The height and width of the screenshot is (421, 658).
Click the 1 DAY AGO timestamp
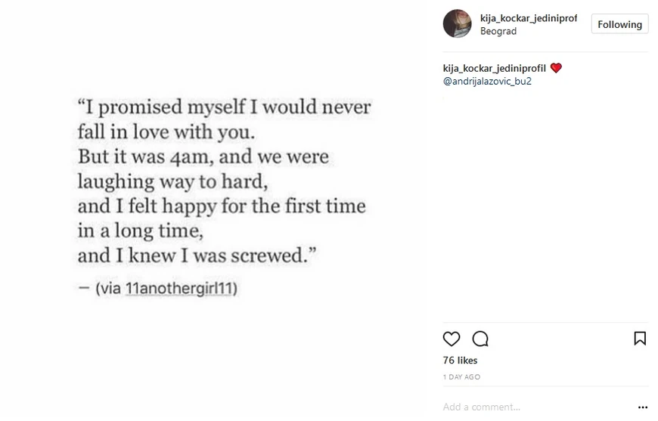tap(461, 376)
